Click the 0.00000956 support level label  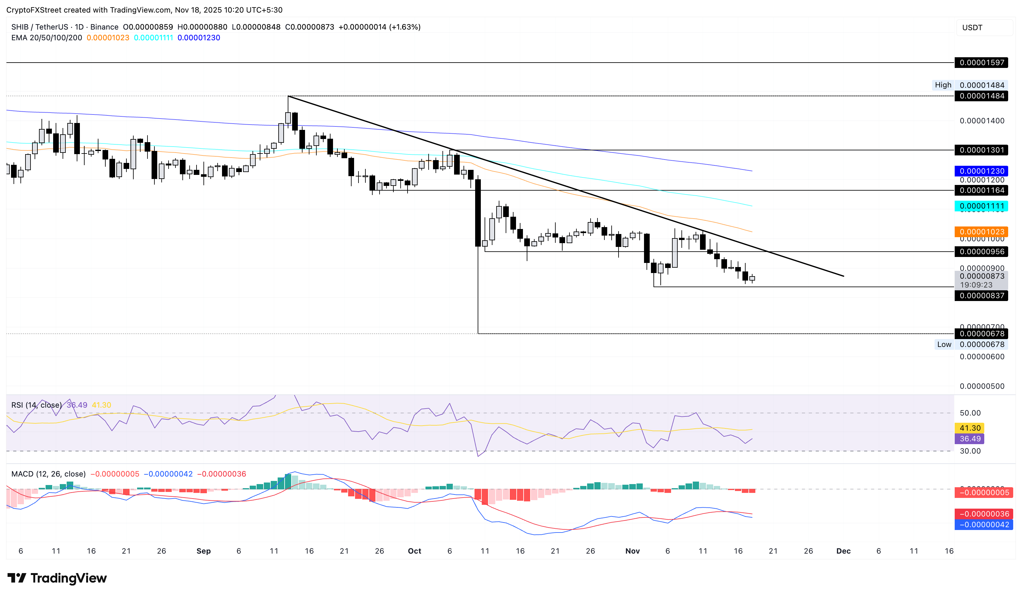(982, 251)
